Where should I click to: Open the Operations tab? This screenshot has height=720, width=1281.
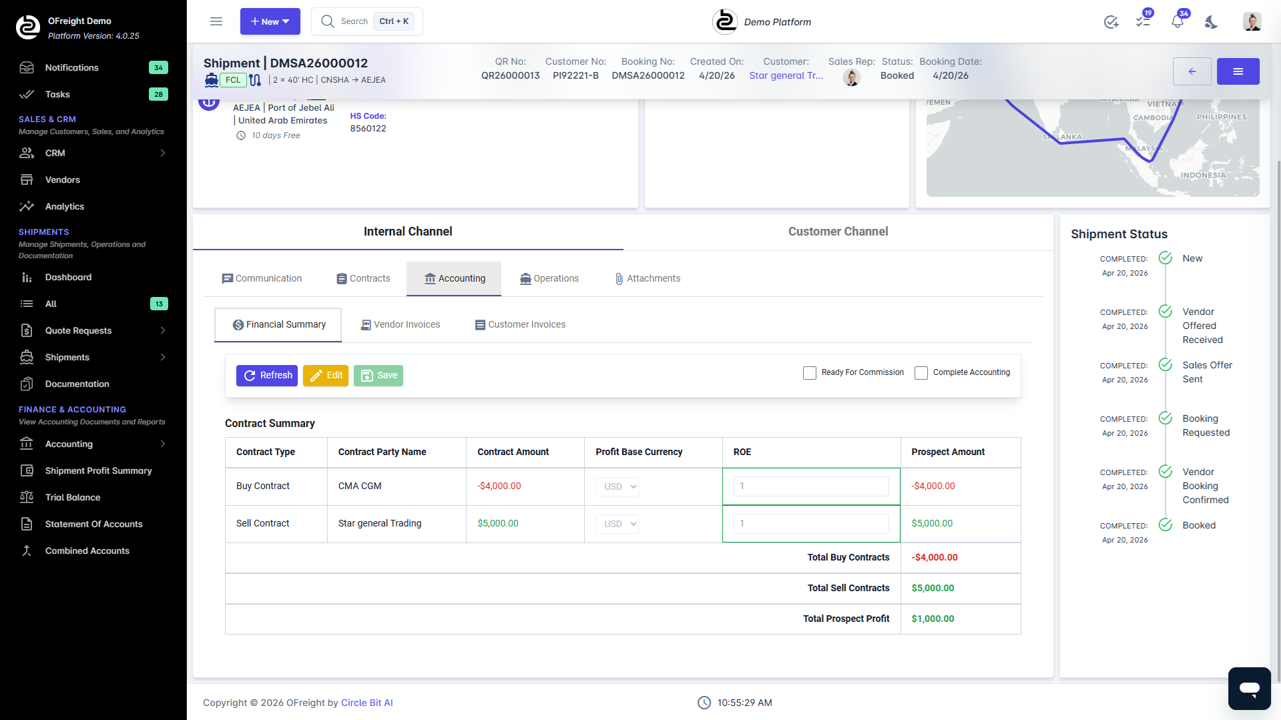(x=549, y=278)
